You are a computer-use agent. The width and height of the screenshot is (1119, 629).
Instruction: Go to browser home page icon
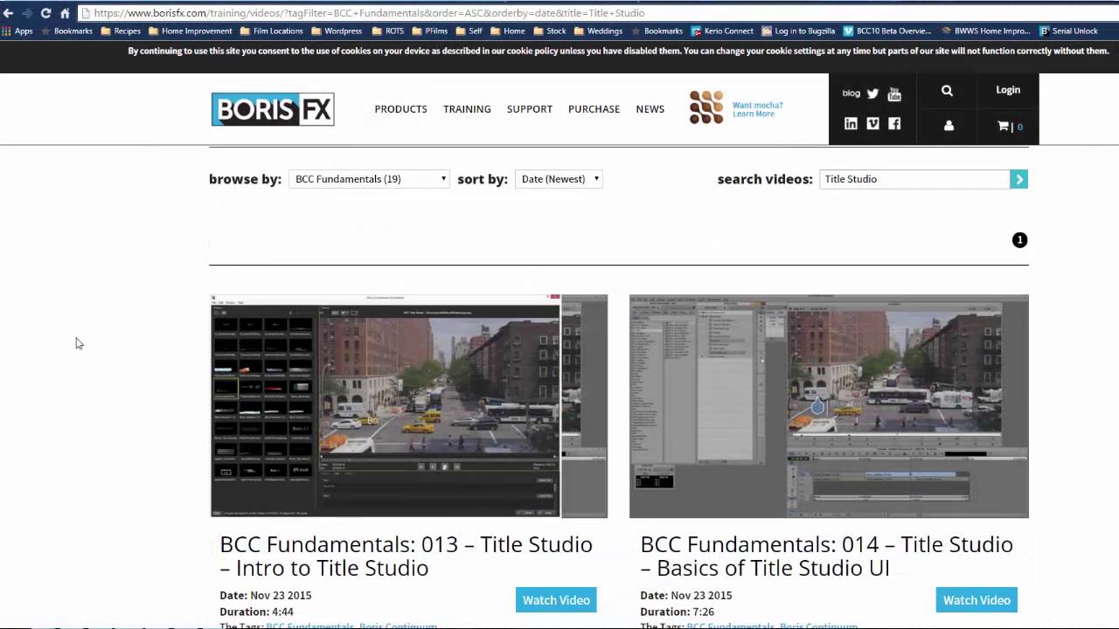[65, 13]
